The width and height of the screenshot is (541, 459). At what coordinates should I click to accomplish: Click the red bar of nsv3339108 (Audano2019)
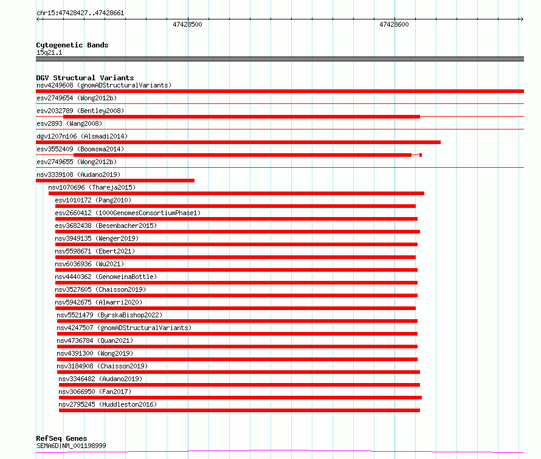[x=115, y=181]
